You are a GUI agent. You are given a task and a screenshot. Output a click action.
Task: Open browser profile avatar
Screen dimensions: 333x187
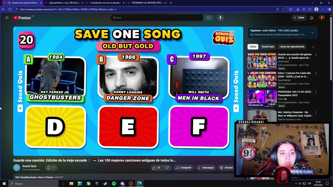pos(316,9)
